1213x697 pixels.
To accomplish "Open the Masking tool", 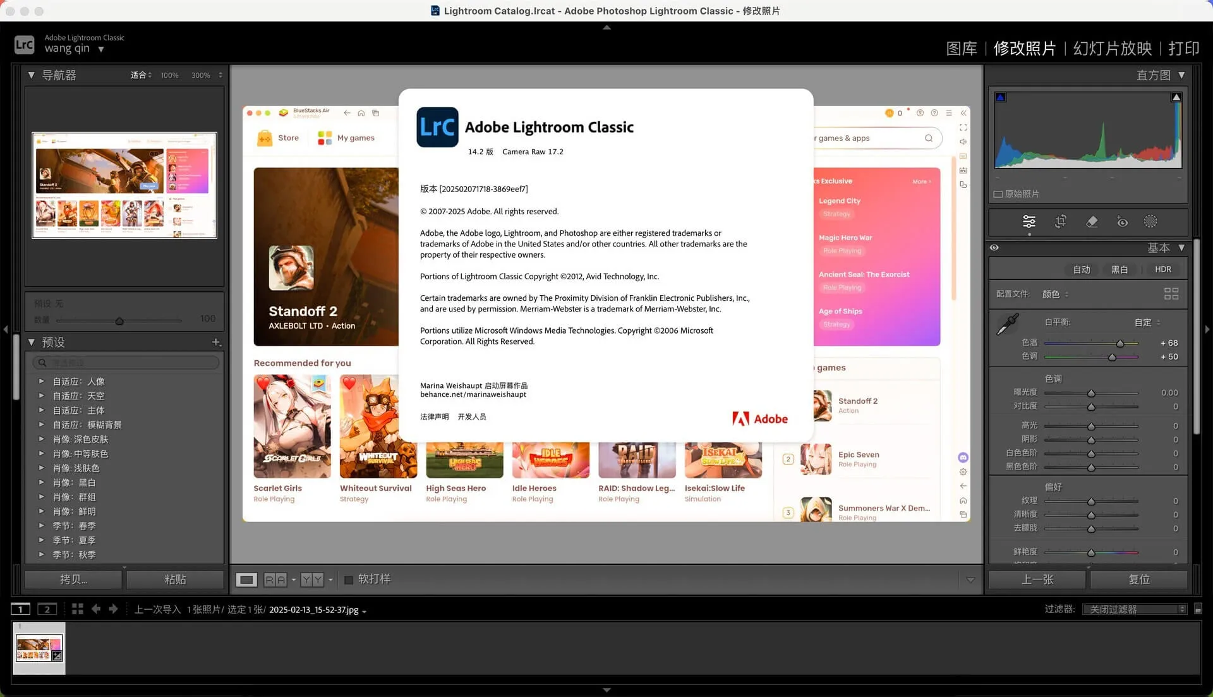I will (x=1150, y=222).
